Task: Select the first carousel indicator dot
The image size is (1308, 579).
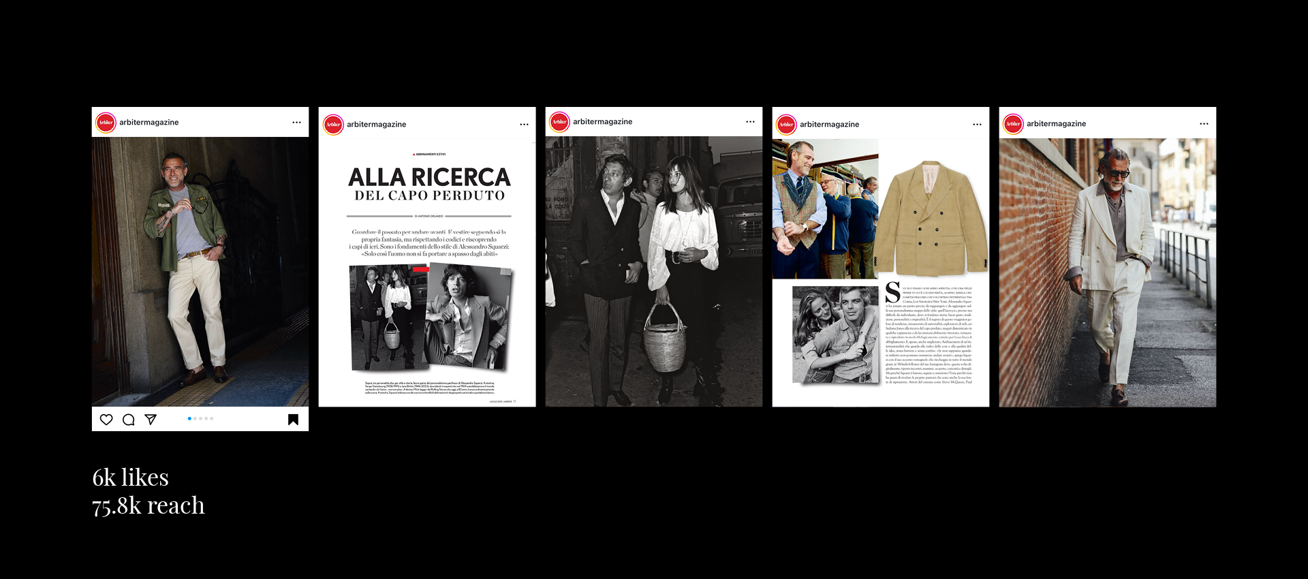Action: (x=189, y=418)
